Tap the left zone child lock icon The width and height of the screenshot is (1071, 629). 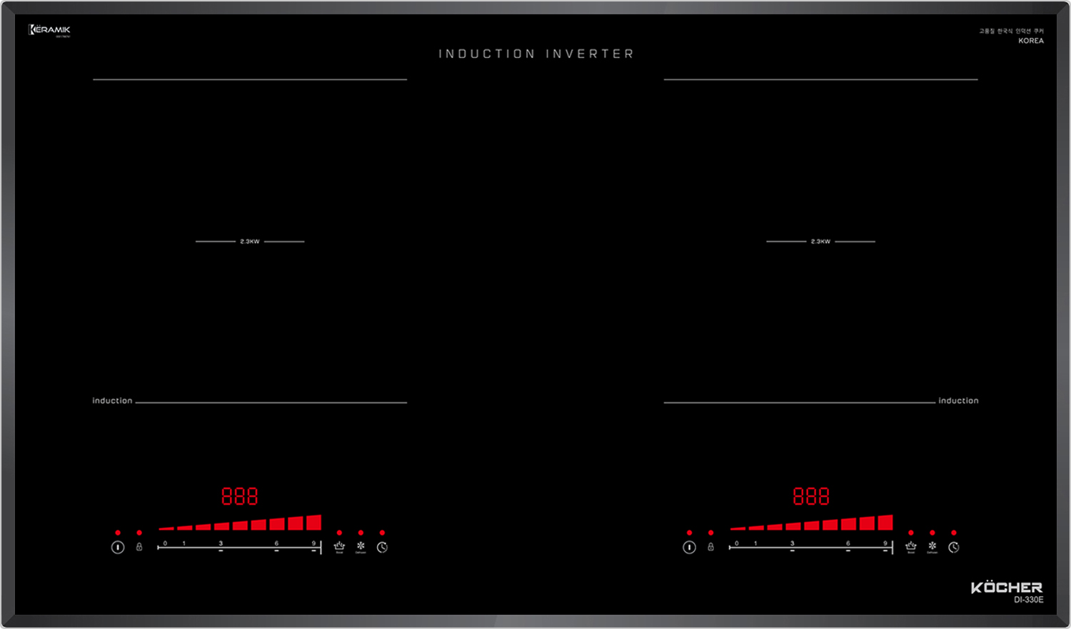point(139,547)
